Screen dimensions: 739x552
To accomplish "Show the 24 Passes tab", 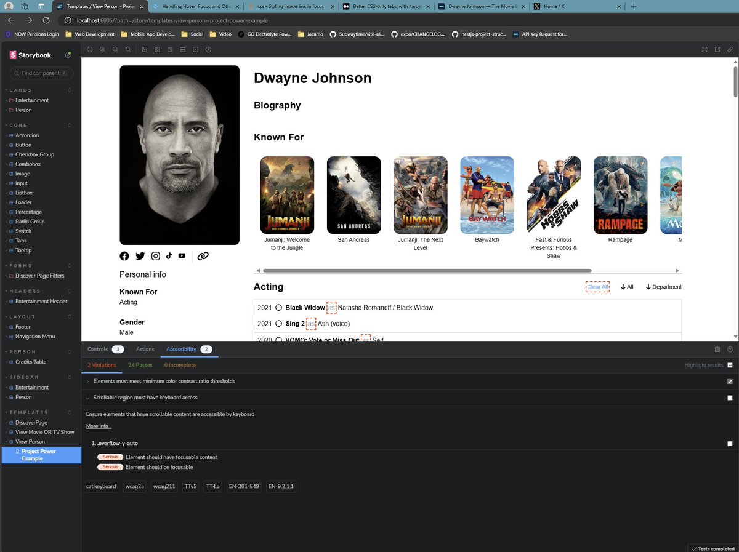I will (140, 365).
